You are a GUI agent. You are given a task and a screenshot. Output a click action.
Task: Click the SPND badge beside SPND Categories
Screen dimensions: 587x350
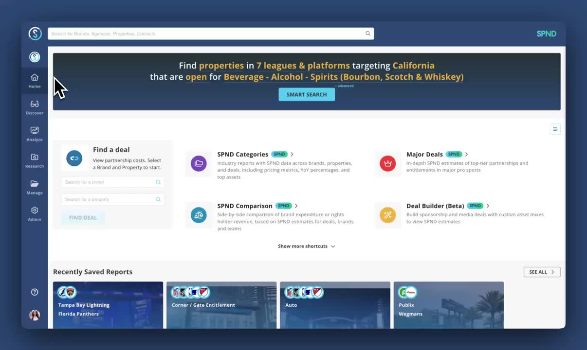pos(279,154)
